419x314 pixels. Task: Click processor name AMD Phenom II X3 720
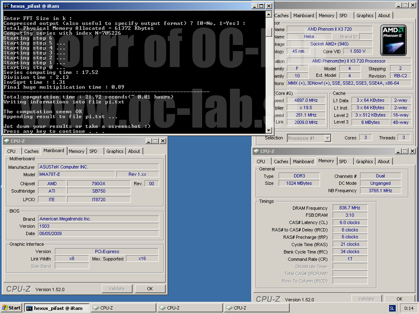[329, 29]
